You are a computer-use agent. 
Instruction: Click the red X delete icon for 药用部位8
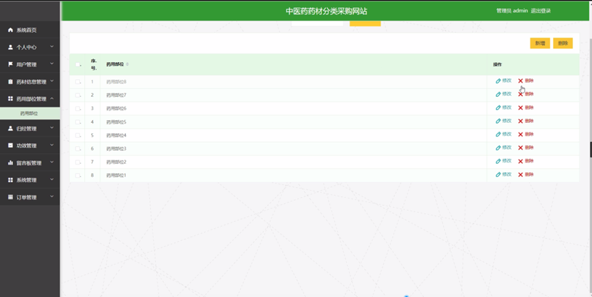coord(520,81)
